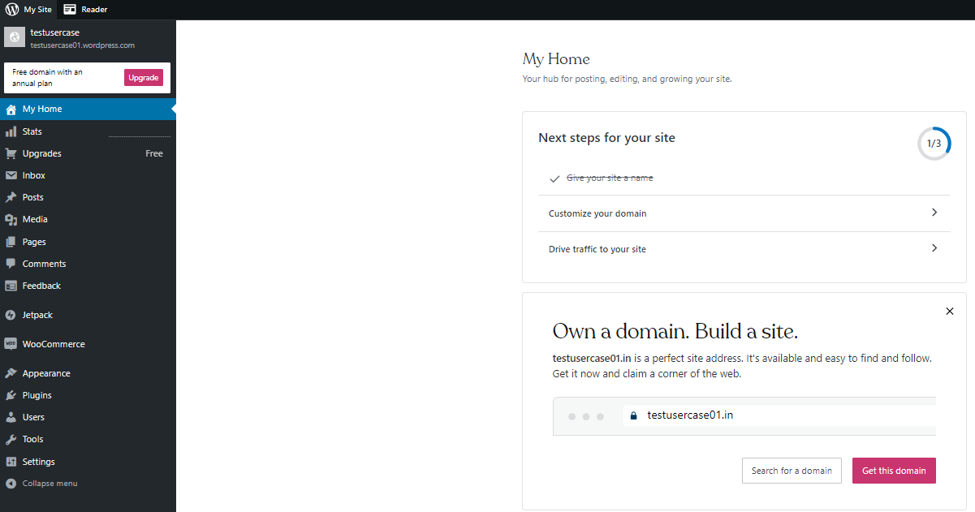Click the Feedback form icon
975x512 pixels.
[x=11, y=286]
